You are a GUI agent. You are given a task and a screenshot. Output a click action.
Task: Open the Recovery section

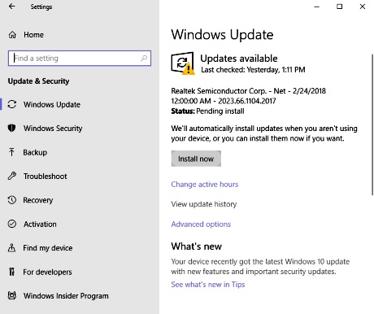(x=38, y=200)
